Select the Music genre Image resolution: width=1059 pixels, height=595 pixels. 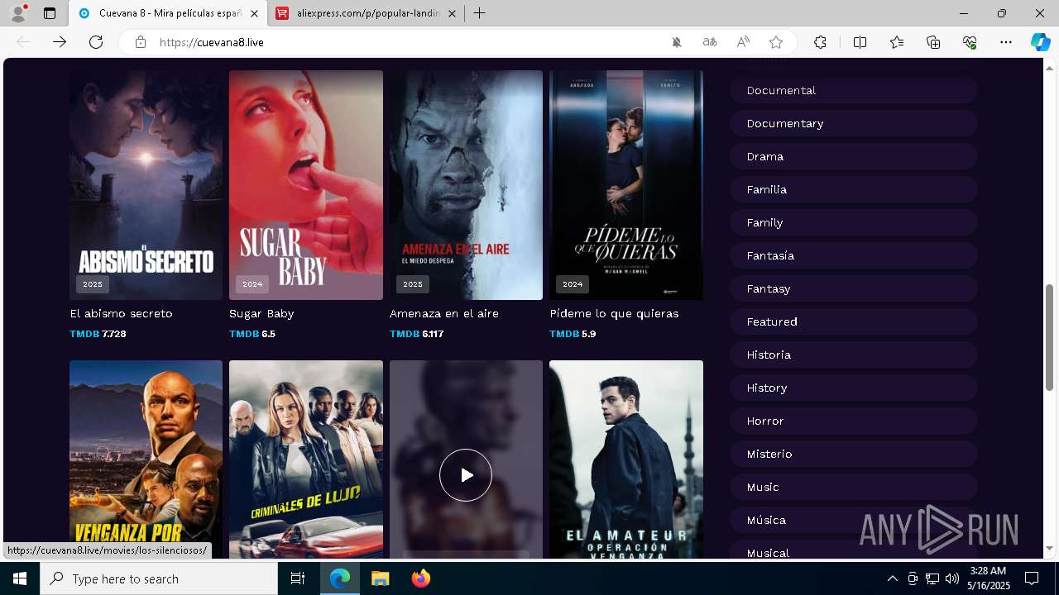(854, 487)
